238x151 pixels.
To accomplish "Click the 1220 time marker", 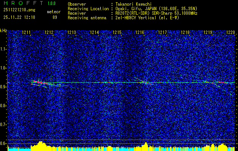I will point(230,32).
